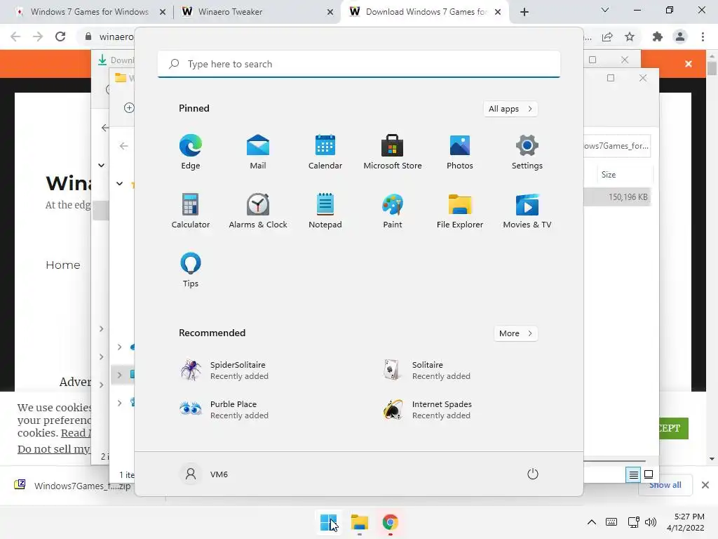Viewport: 718px width, 539px height.
Task: Open the VM6 user account menu
Action: tap(204, 474)
